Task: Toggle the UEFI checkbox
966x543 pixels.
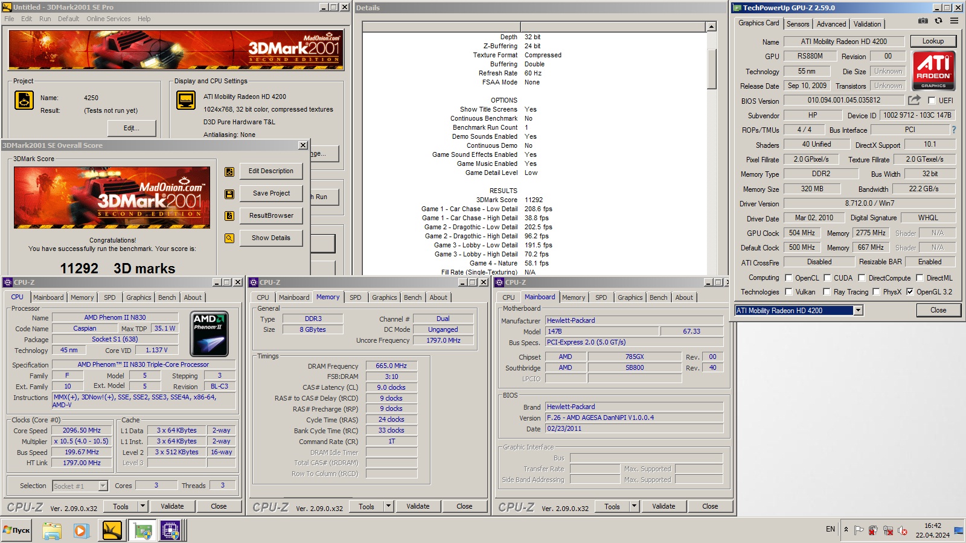Action: [932, 101]
